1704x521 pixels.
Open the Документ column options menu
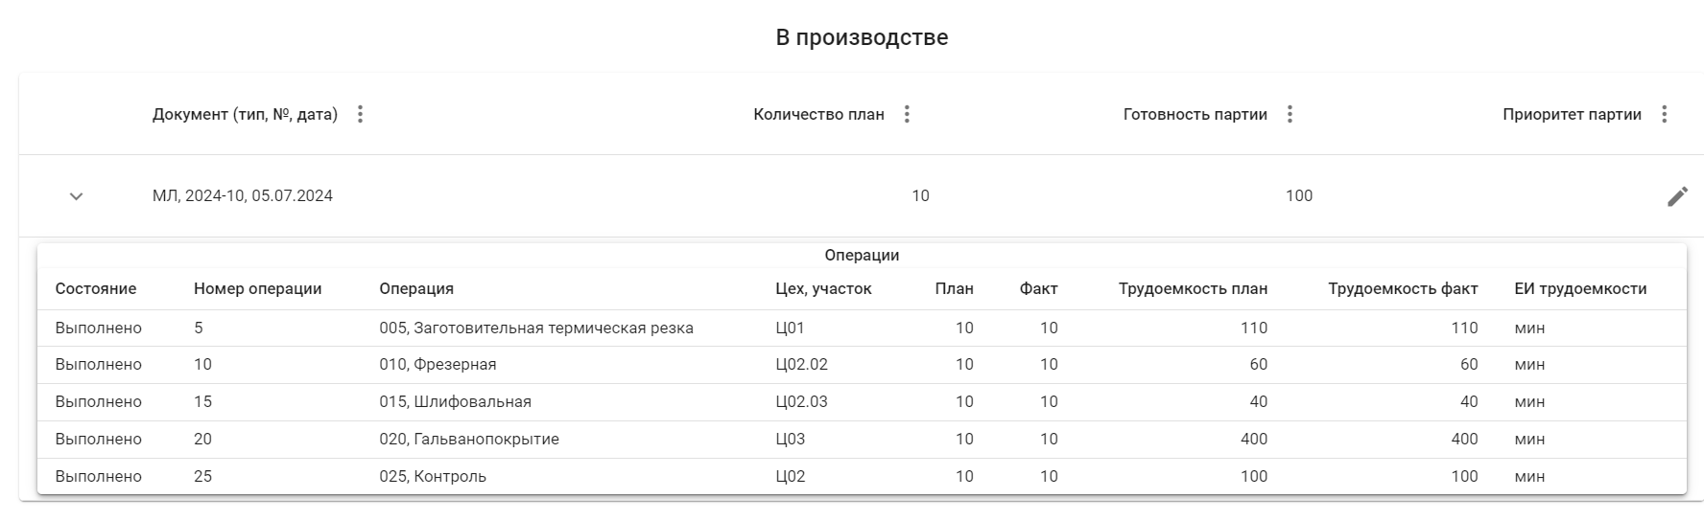361,115
